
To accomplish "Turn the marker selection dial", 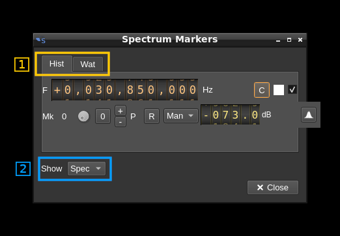I will [x=83, y=116].
